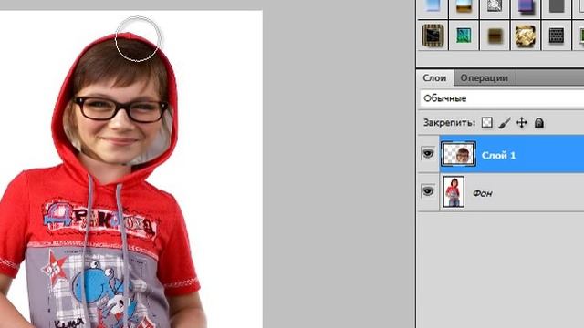The height and width of the screenshot is (328, 584).
Task: Click the Слой 1 layer thumbnail
Action: point(458,154)
